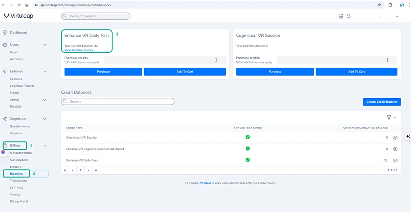Click Cogniclear VR Session quantity field
Viewport: 411px width, 212px height.
[x=337, y=60]
